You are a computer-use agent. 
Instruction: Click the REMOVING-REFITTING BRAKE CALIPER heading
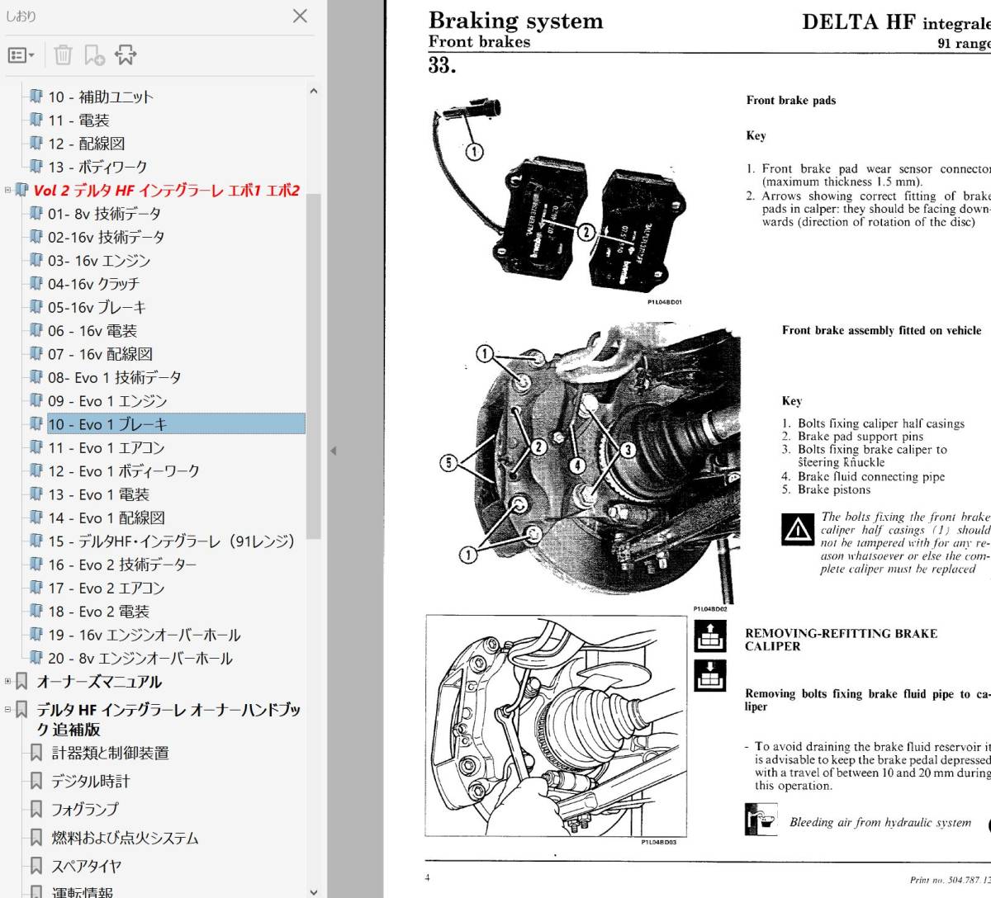841,640
